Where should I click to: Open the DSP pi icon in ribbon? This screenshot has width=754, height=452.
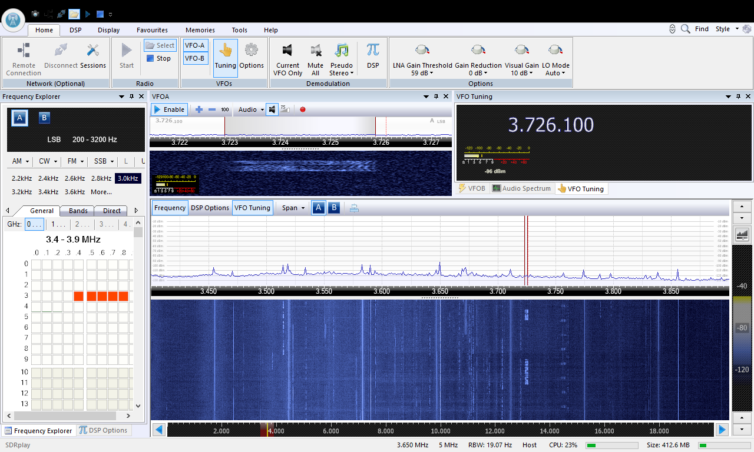[373, 56]
